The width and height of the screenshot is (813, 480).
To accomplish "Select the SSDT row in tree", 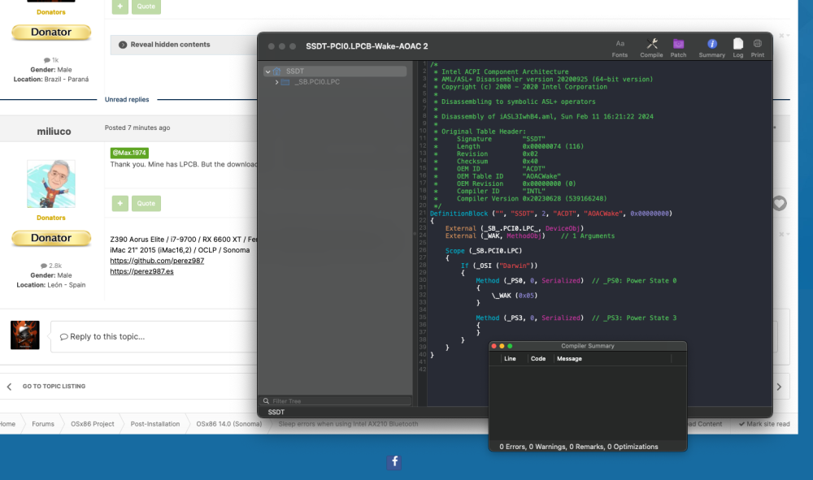I will [x=335, y=71].
